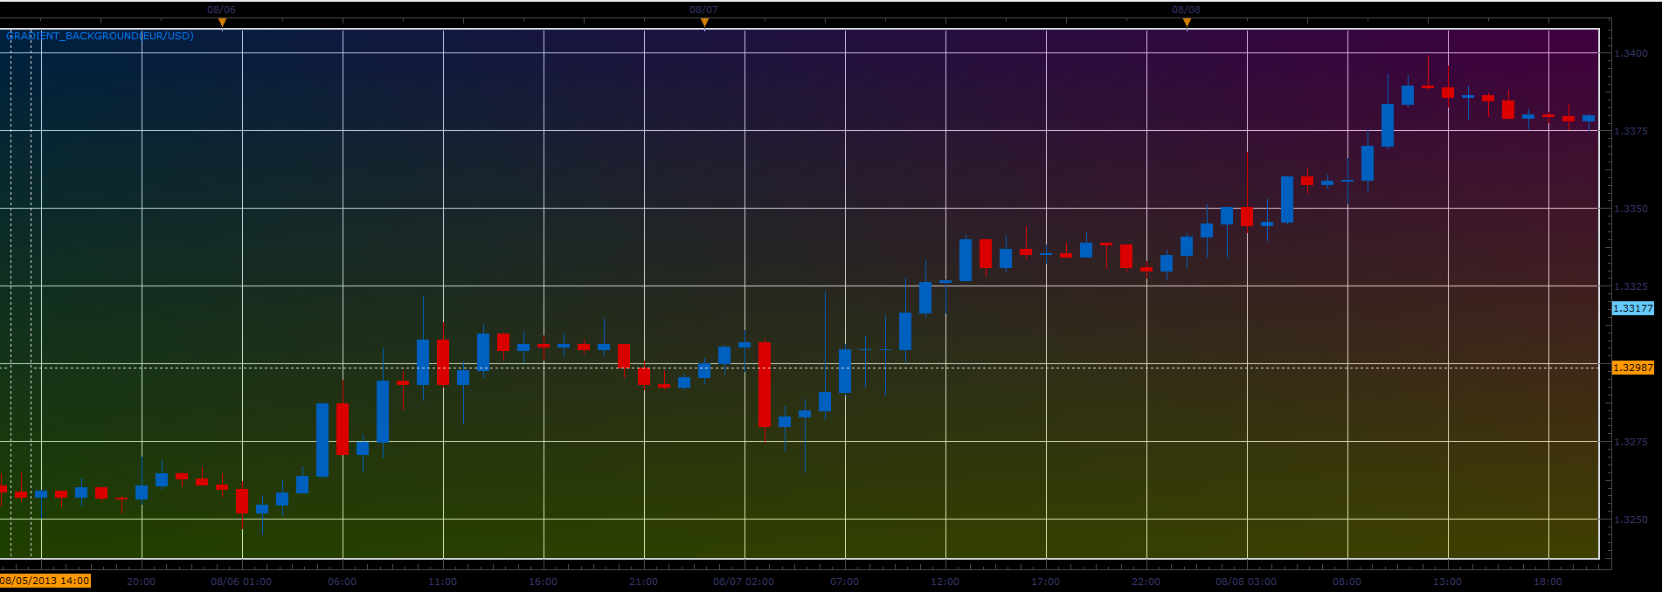Click the 13:00 time axis label
The image size is (1662, 592).
1448,582
